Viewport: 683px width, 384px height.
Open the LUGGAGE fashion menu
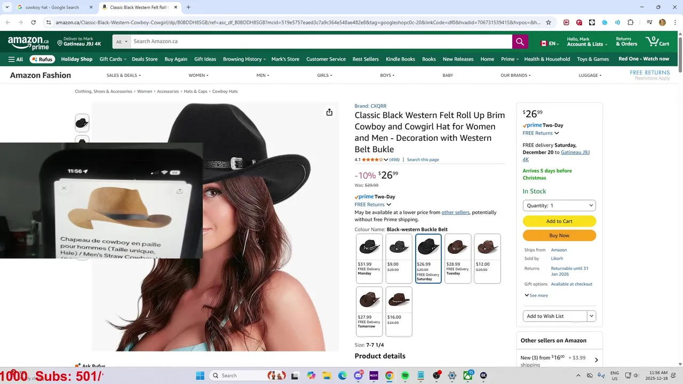pyautogui.click(x=590, y=75)
